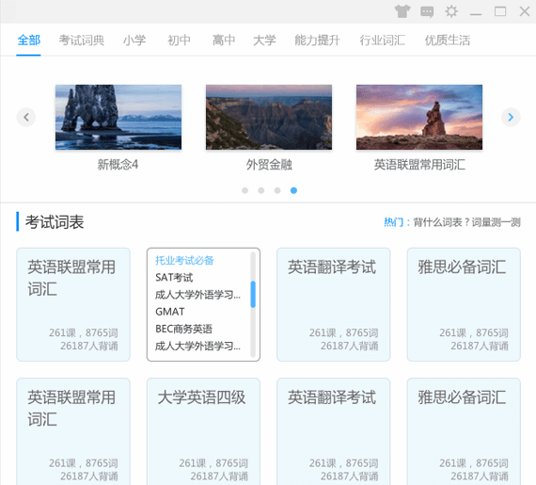Screen dimensions: 536x485
Task: Select the third carousel page dot
Action: pos(277,190)
